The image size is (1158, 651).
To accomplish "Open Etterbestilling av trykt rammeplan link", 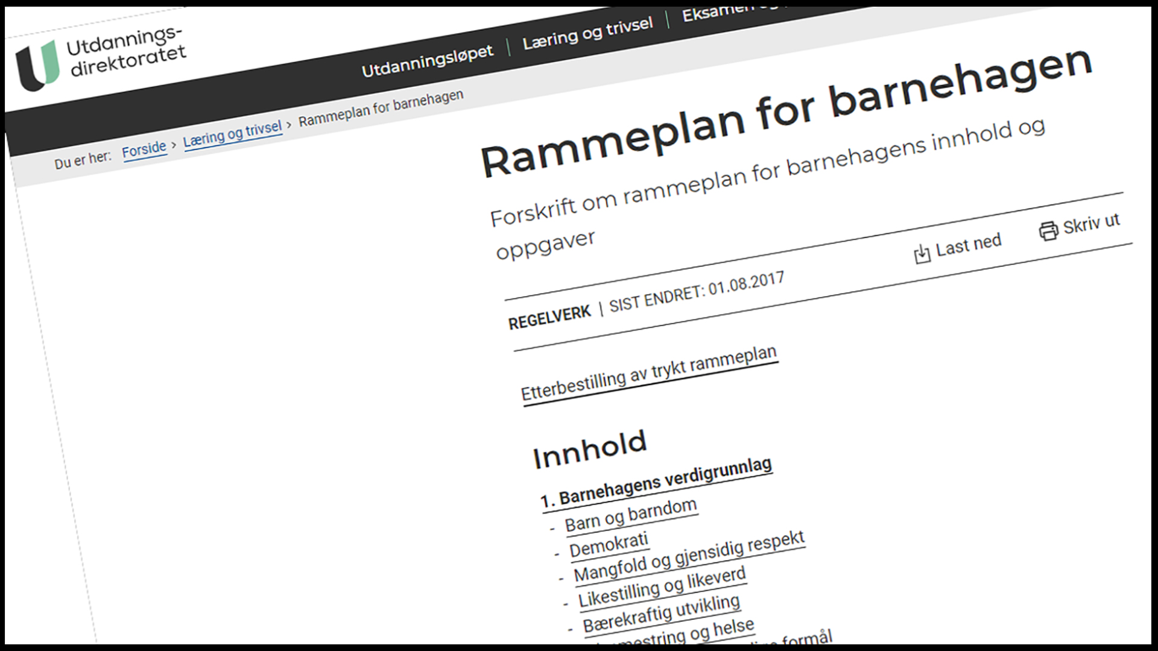I will pos(650,374).
